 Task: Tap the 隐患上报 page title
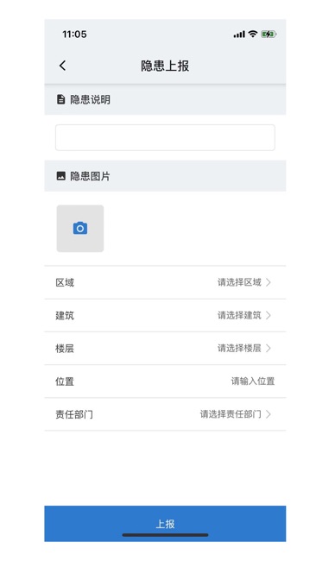pos(165,66)
